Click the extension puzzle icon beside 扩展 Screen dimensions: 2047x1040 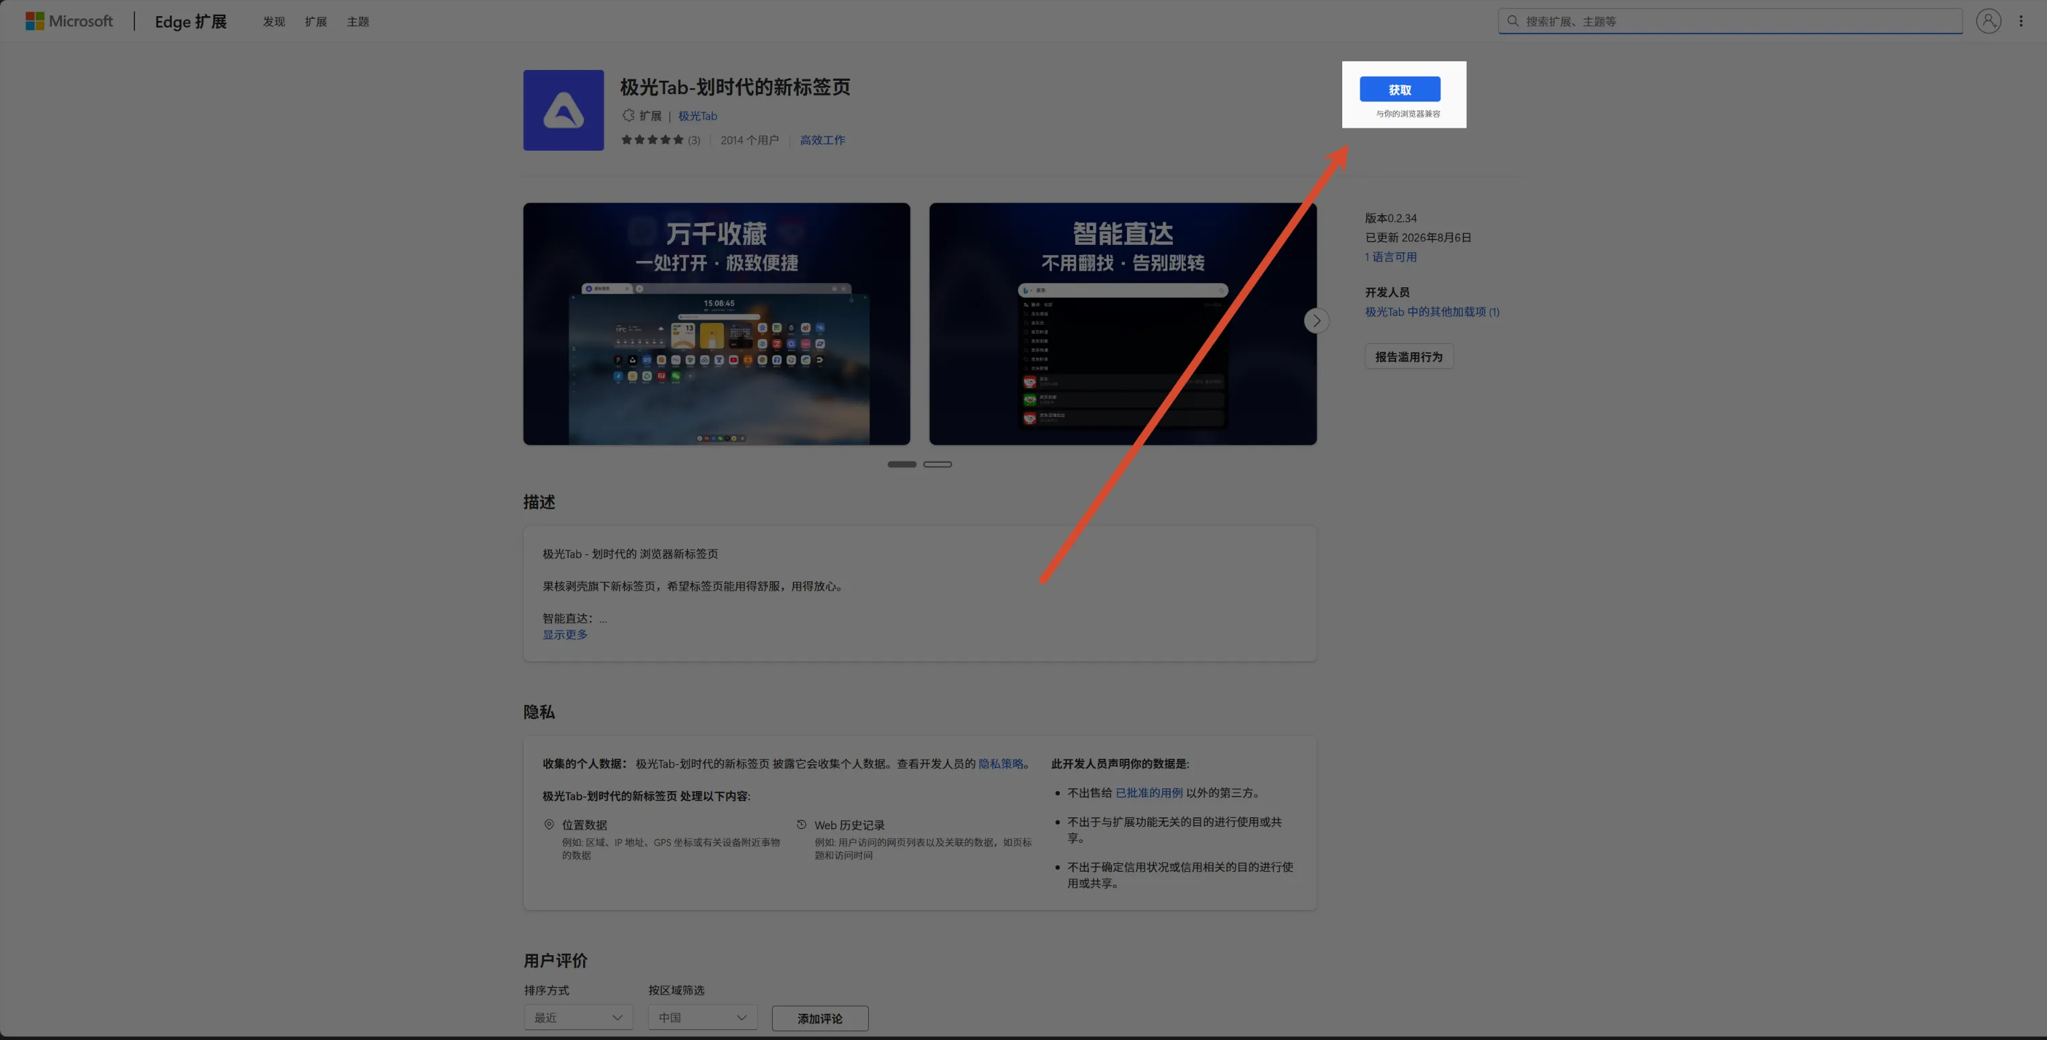coord(628,116)
